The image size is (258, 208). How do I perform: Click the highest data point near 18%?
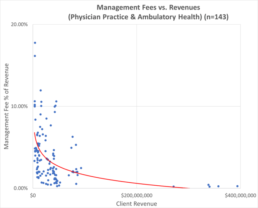[x=35, y=43]
